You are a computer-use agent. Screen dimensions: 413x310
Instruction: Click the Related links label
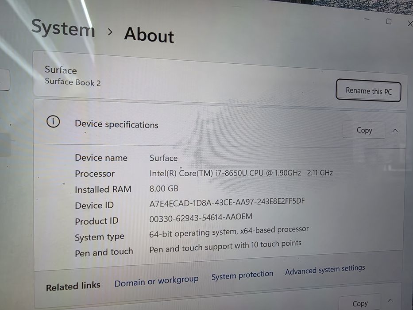(73, 286)
